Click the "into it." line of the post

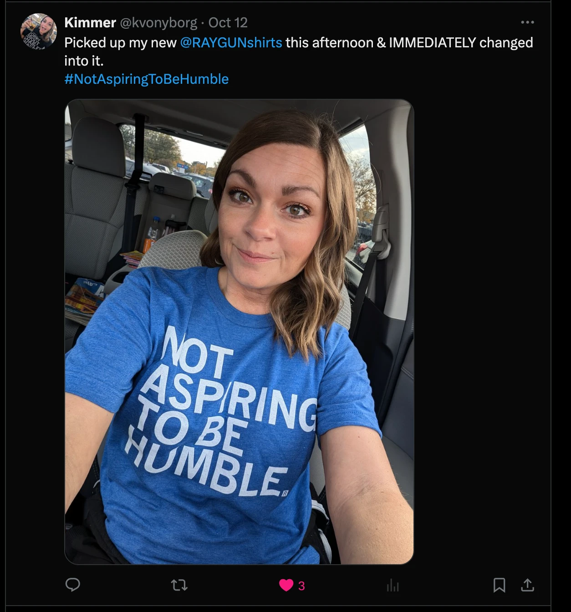[x=84, y=61]
